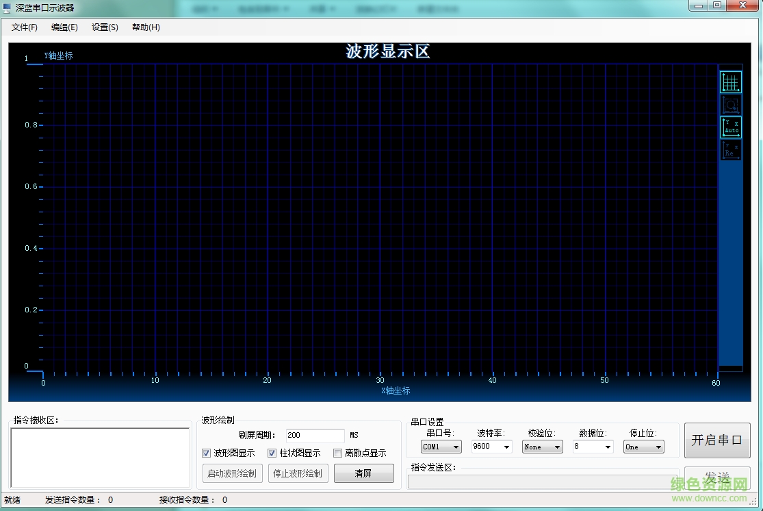Image resolution: width=763 pixels, height=511 pixels.
Task: Click the 波形显示区 title text
Action: click(x=388, y=51)
